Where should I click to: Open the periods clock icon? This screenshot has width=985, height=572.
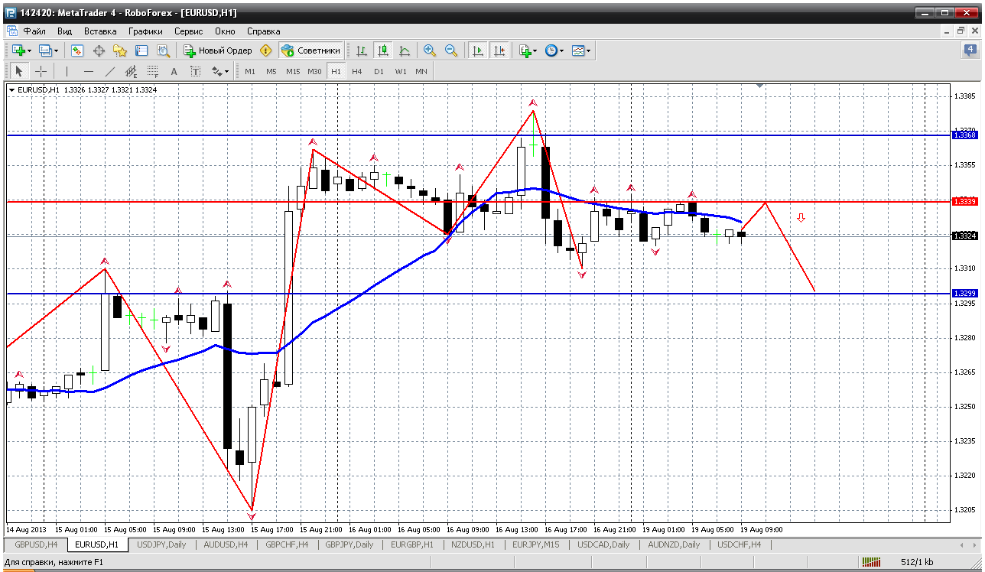pos(551,50)
